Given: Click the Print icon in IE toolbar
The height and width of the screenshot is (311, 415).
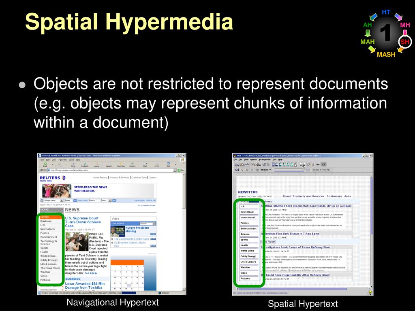Looking at the screenshot, I should click(157, 164).
